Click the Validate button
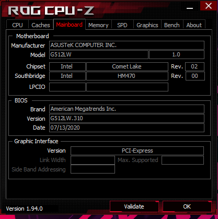This screenshot has height=219, width=218. (x=134, y=206)
